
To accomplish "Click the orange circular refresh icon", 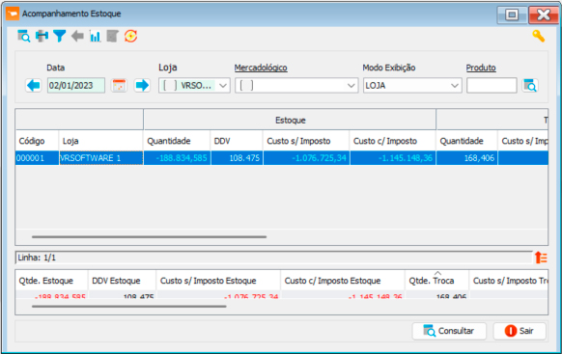I will click(130, 36).
